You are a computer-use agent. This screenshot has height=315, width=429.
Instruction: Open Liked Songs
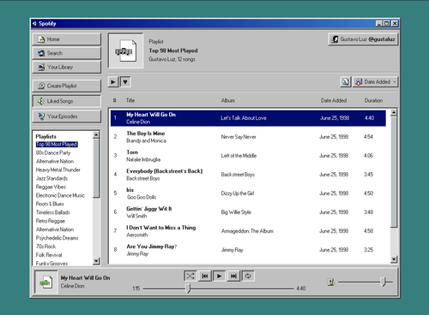click(67, 101)
